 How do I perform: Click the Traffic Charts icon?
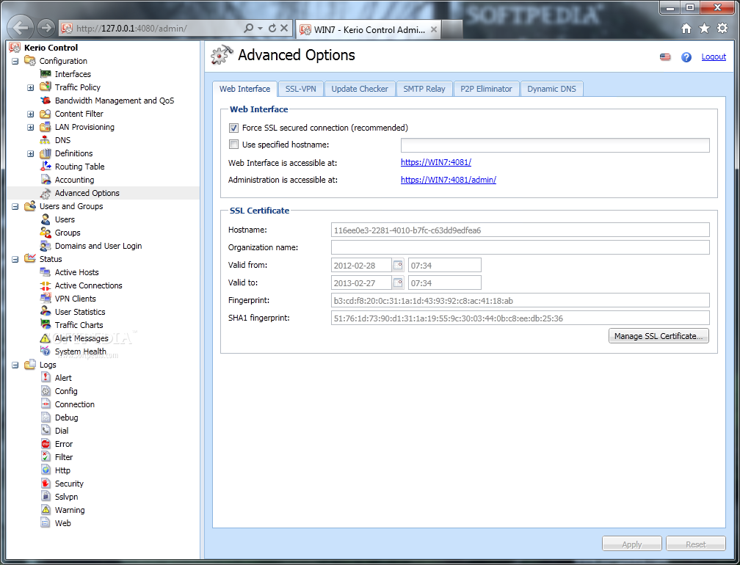click(46, 325)
